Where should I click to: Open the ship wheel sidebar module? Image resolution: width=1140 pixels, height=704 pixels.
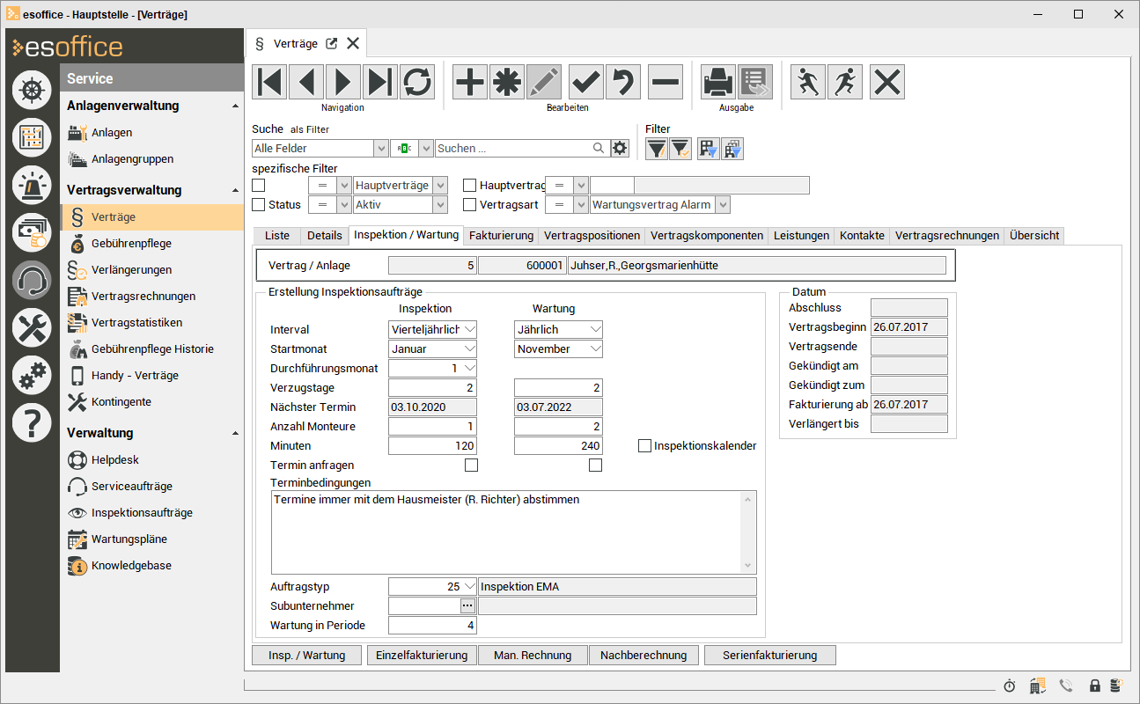point(32,91)
